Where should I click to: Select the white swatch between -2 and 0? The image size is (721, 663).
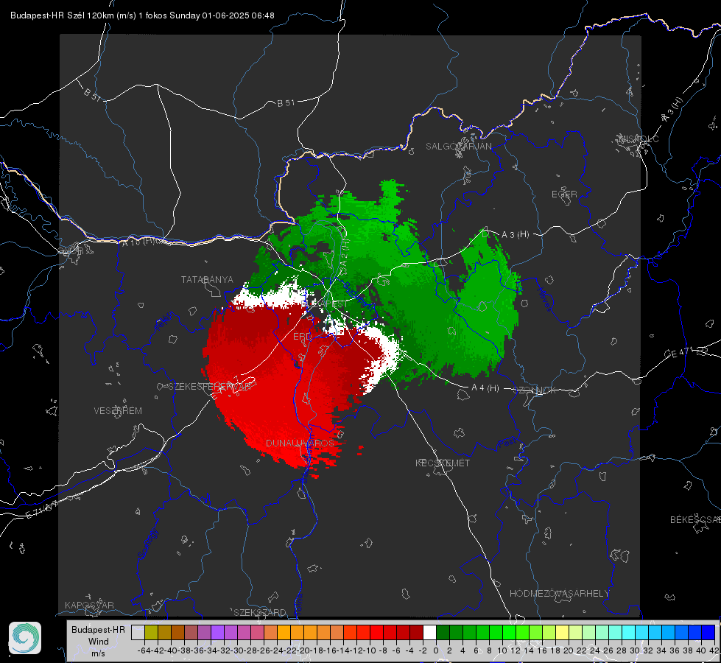pyautogui.click(x=429, y=633)
